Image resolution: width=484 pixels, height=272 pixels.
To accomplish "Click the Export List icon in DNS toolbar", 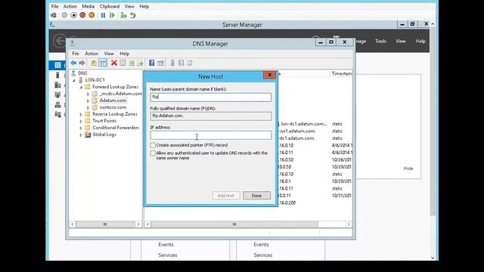I will coord(140,63).
